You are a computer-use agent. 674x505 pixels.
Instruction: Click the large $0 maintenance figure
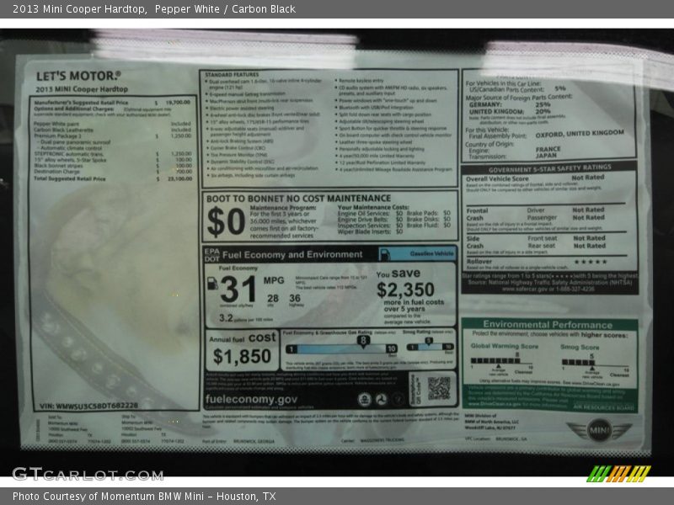[225, 222]
